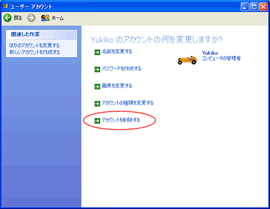The image size is (270, 209).
Task: Open ほかのアカウントを変更する in the sidebar
Action: coord(35,45)
